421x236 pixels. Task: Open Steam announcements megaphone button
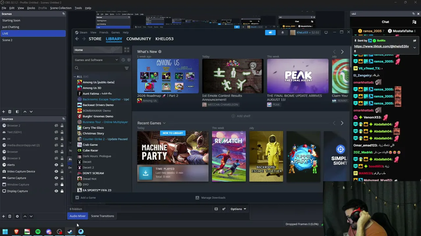click(270, 32)
